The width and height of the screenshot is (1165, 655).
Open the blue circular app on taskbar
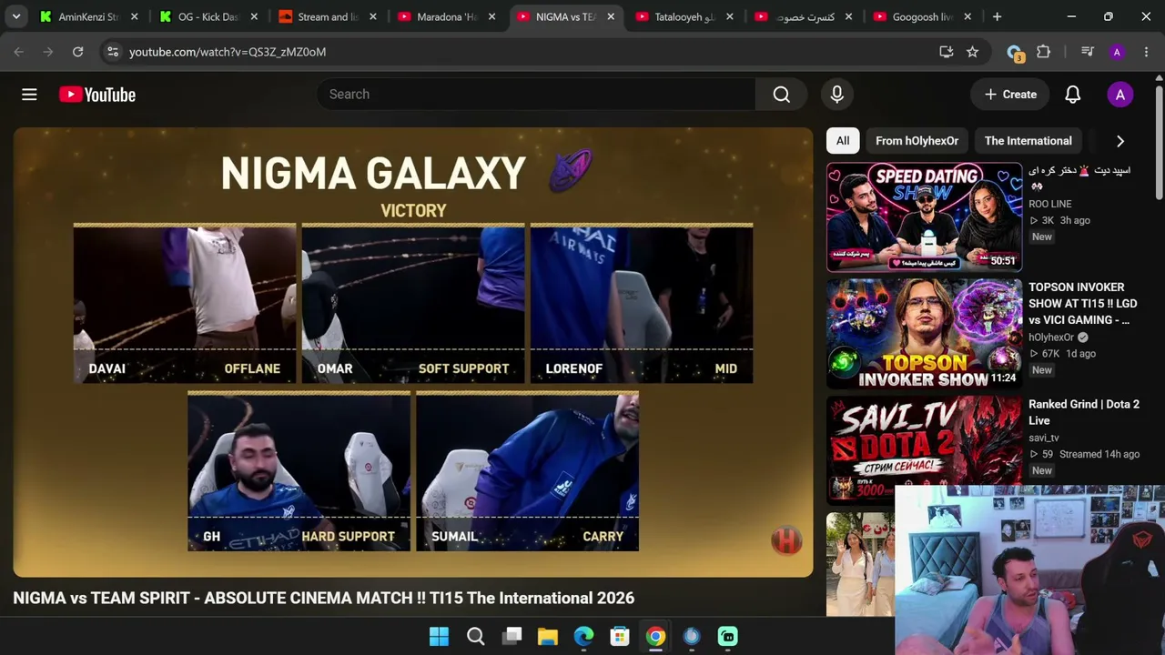point(692,637)
